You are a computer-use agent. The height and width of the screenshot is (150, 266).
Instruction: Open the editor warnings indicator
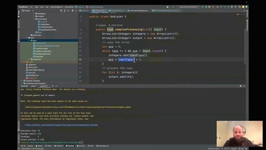[x=238, y=15]
